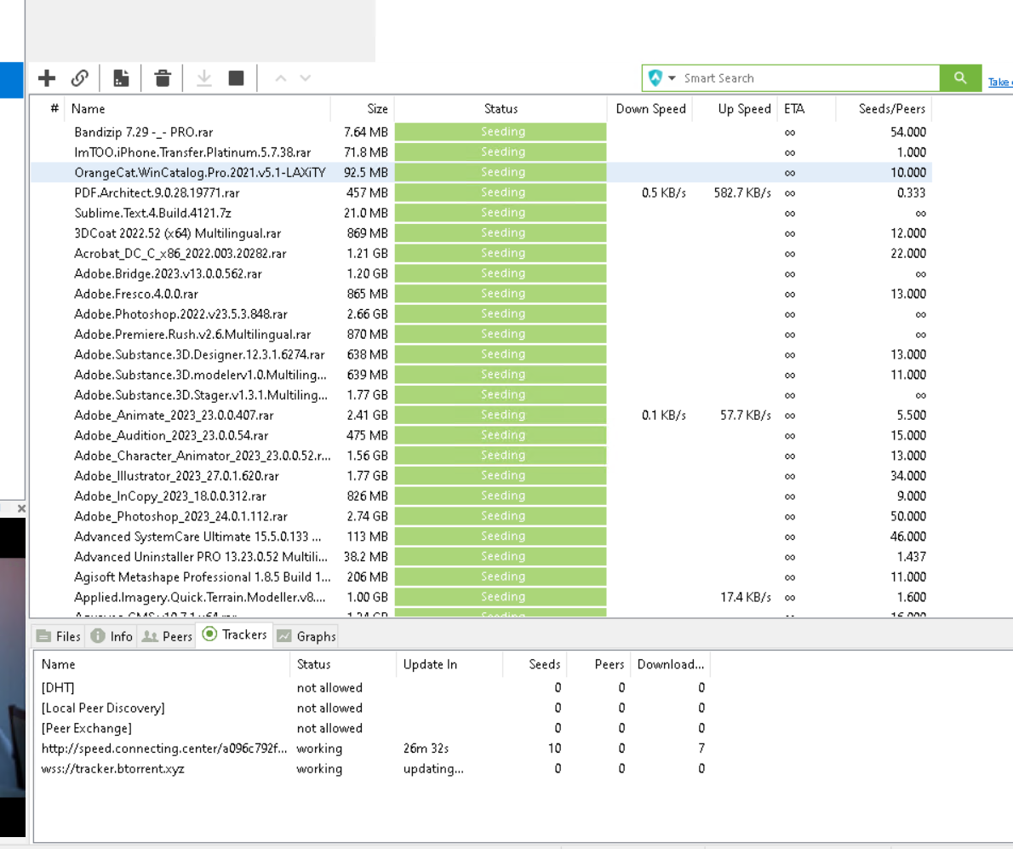Switch to the Graphs tab

306,636
